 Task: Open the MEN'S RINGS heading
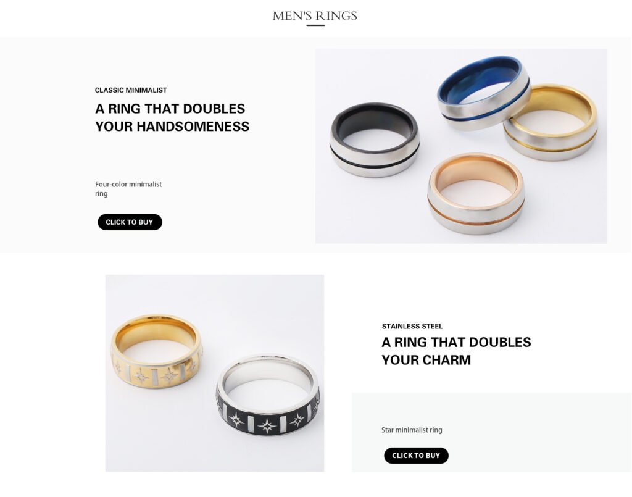(x=315, y=15)
